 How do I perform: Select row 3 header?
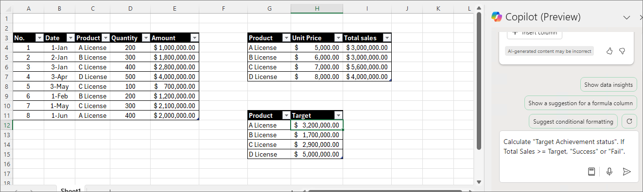6,38
